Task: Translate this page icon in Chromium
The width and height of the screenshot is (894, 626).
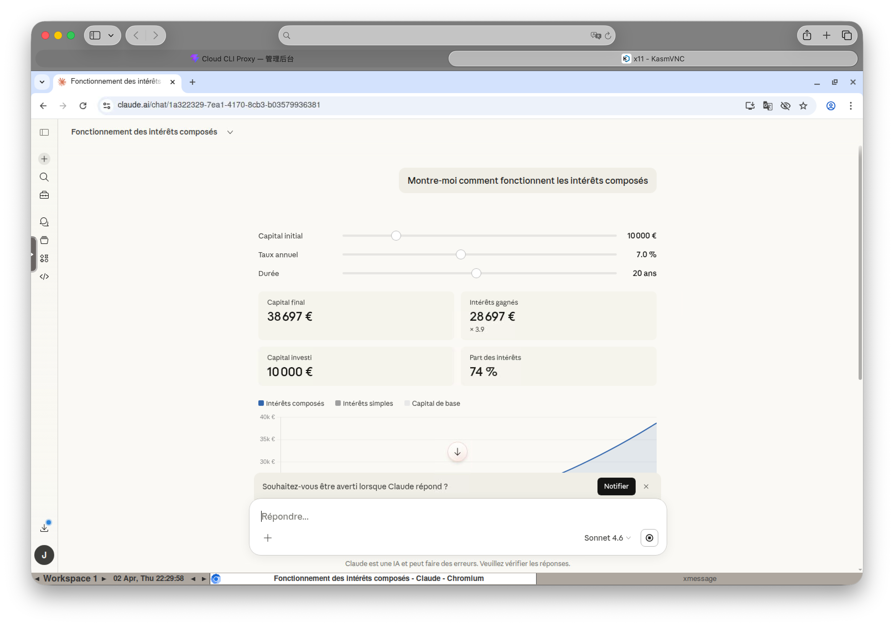Action: click(768, 106)
